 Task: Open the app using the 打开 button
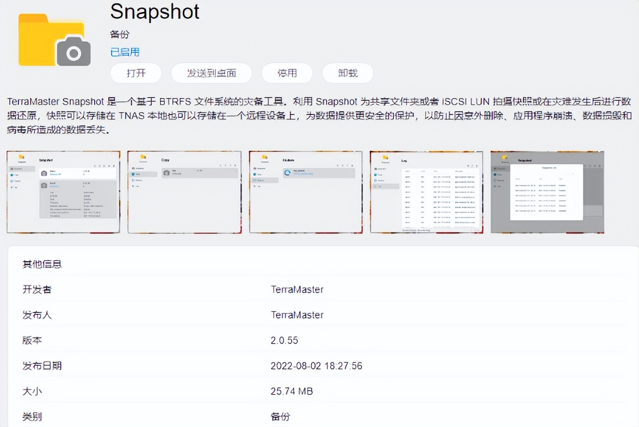click(136, 73)
